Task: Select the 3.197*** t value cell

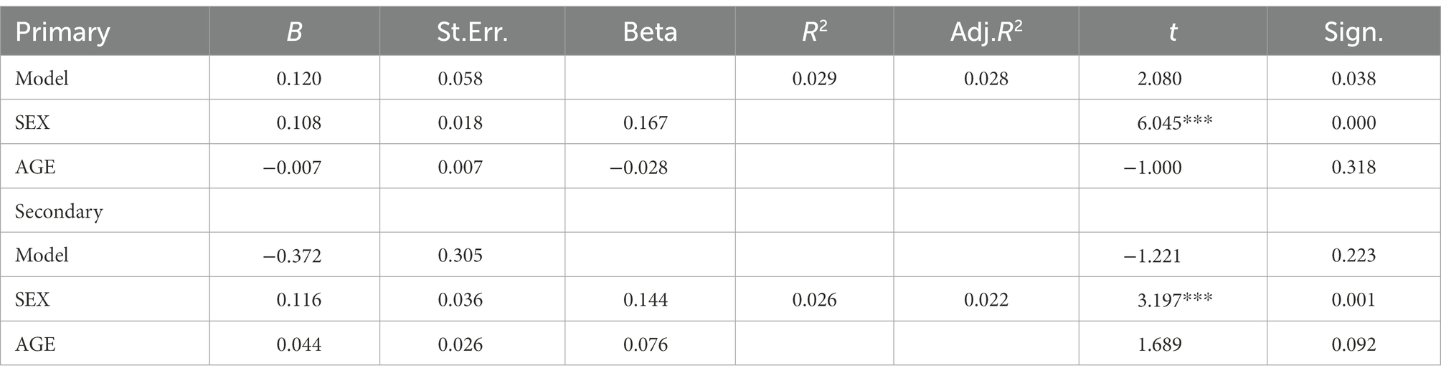Action: tap(1175, 299)
